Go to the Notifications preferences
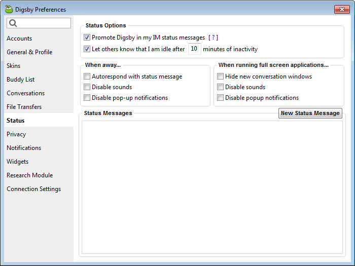The width and height of the screenshot is (355, 266). pos(24,148)
